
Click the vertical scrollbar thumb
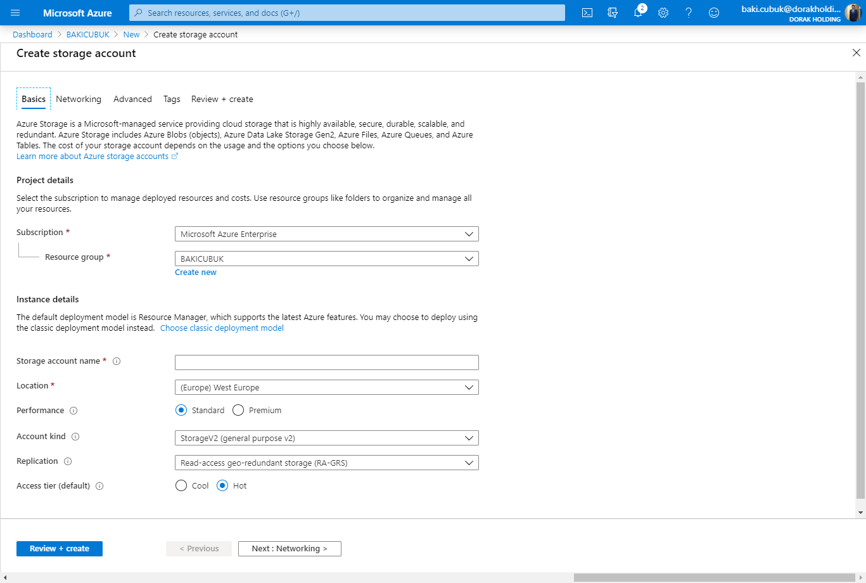pyautogui.click(x=860, y=290)
